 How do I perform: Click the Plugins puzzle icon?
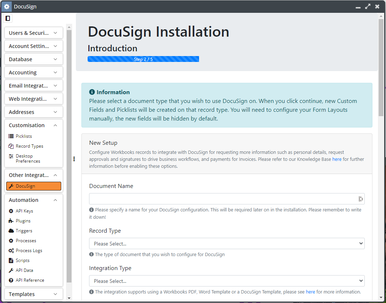pos(11,221)
